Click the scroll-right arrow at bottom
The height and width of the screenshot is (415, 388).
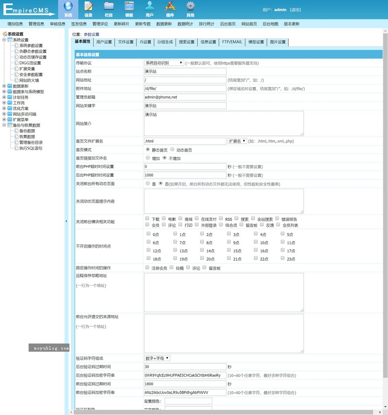point(380,413)
